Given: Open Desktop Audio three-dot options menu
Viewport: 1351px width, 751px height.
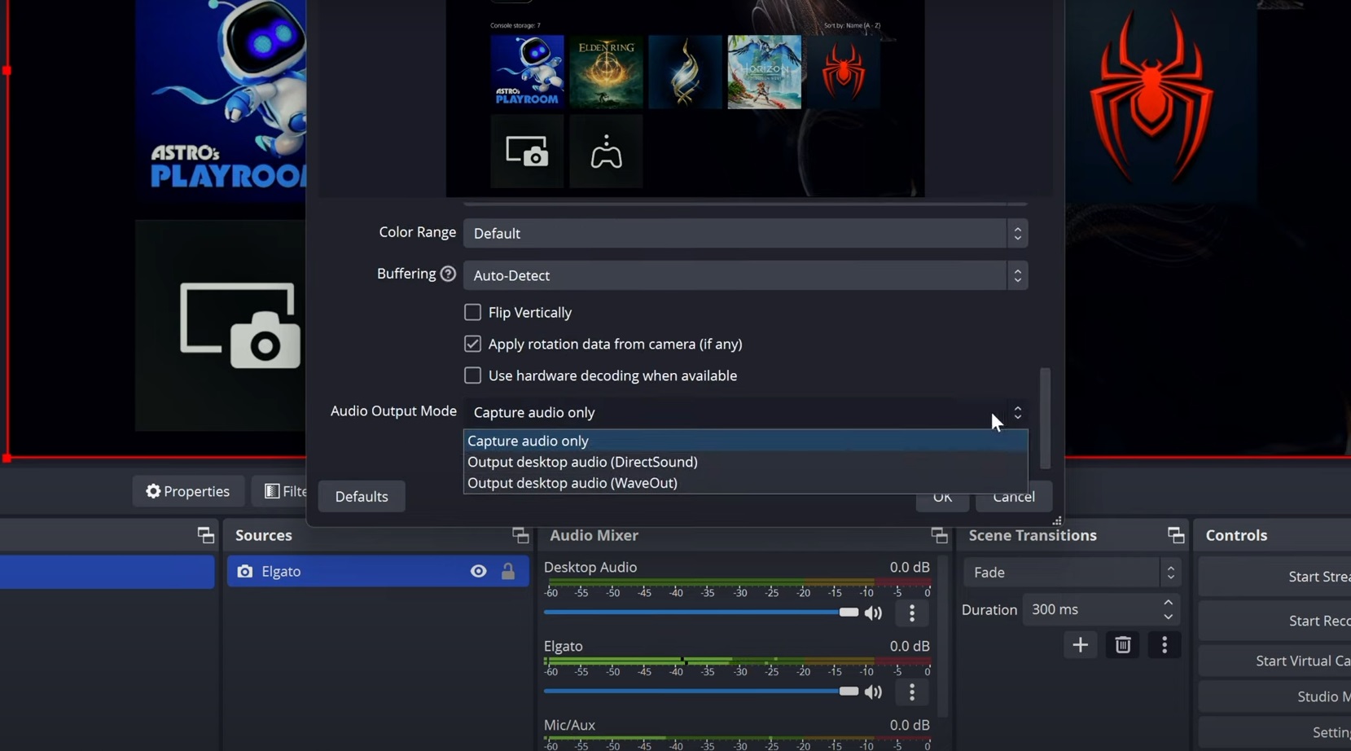Looking at the screenshot, I should (912, 613).
